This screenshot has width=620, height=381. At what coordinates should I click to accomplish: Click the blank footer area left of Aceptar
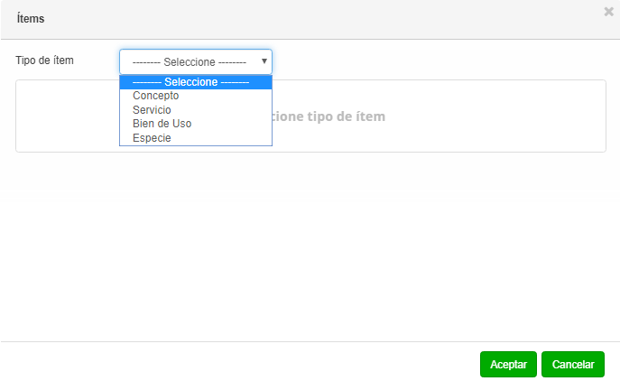(235, 364)
